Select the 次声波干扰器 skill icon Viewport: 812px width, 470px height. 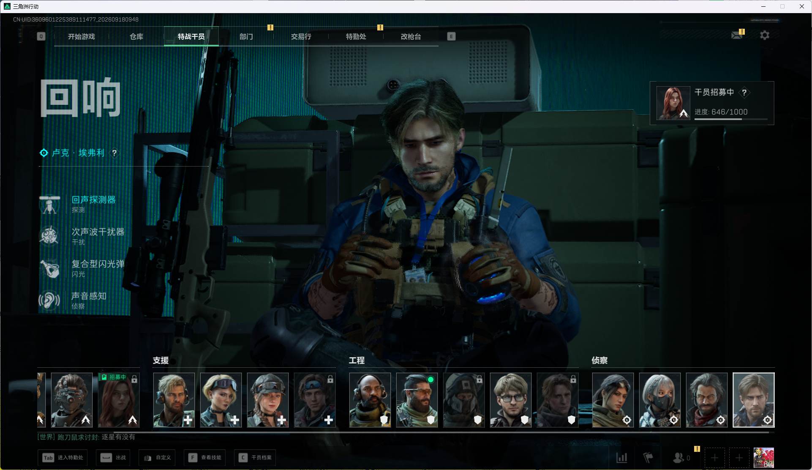[49, 236]
